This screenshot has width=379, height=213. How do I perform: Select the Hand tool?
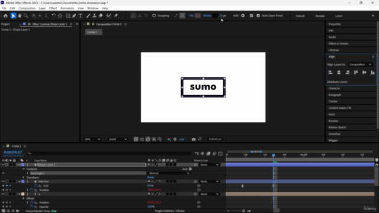20,16
